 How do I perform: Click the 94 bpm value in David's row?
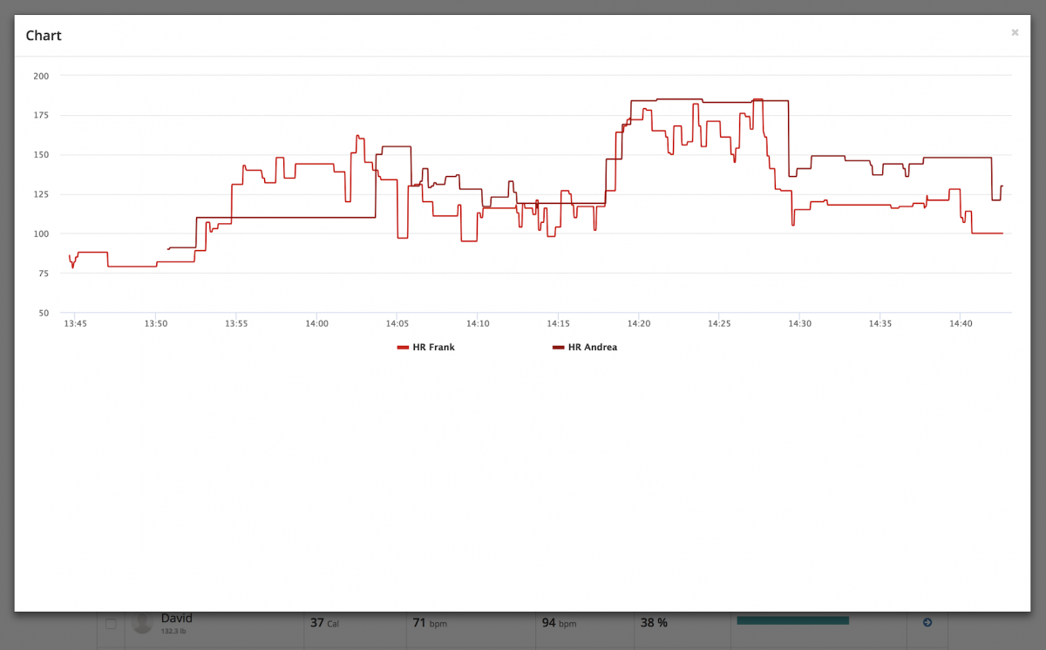pos(559,623)
